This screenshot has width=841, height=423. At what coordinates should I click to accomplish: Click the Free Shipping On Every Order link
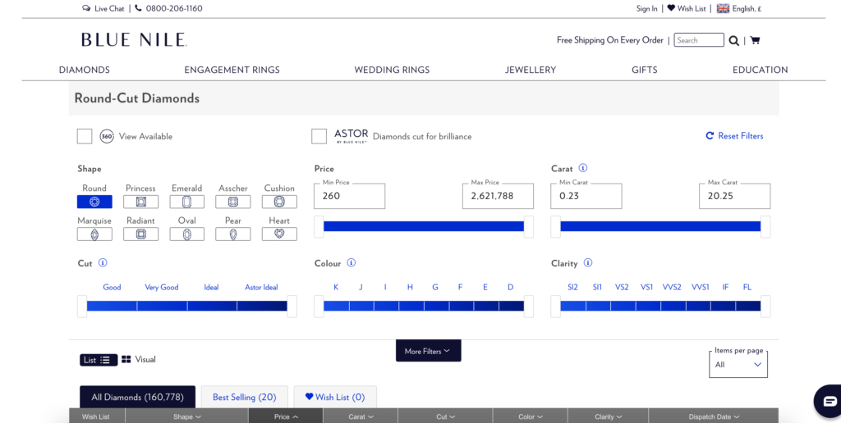pos(610,40)
